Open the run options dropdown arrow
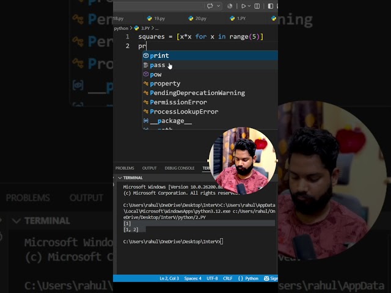Screen dimensions: 391x293 coord(249,6)
